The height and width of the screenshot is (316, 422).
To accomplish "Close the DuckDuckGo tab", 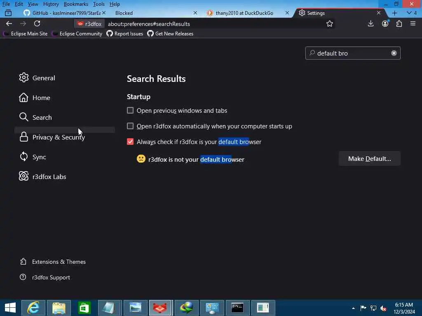I will 287,13.
